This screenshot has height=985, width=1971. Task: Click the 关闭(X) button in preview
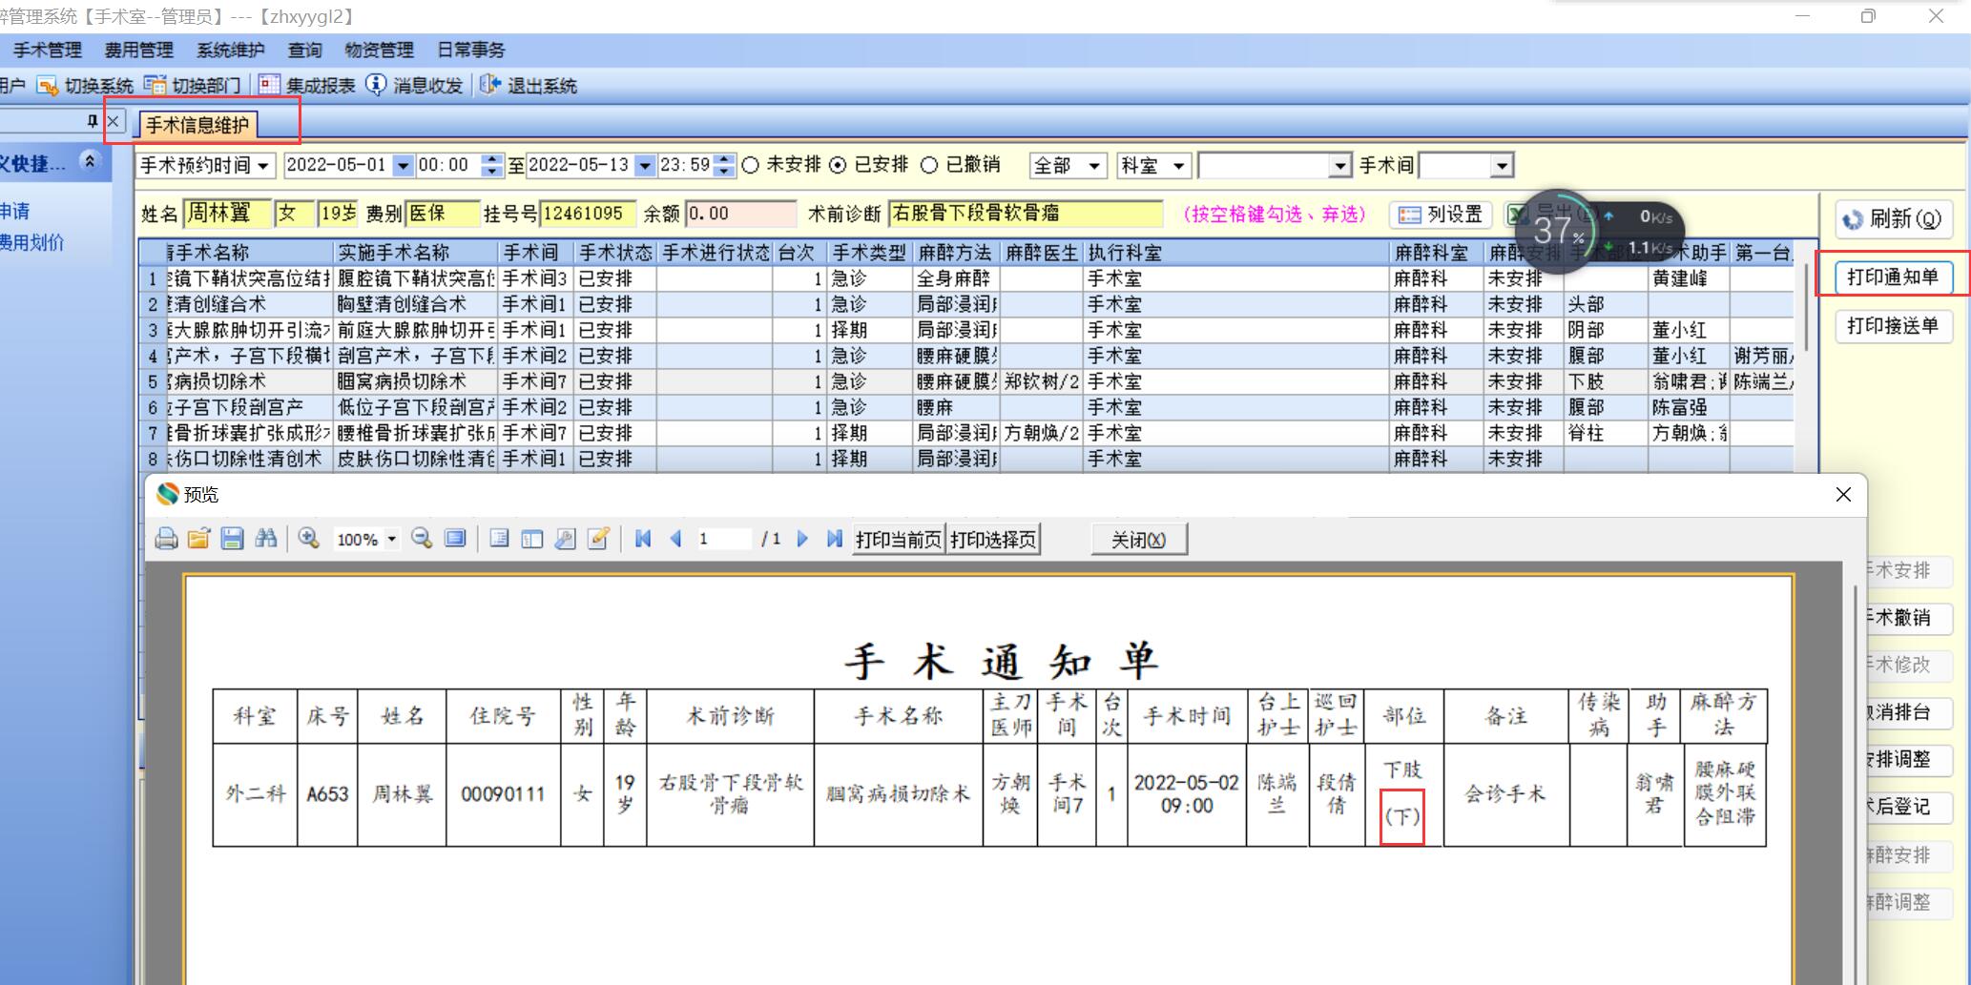[x=1139, y=540]
